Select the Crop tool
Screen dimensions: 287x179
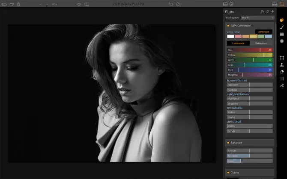282,58
